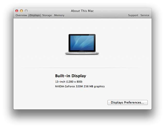165x128 pixels.
Task: Click the MacBook laptop image
Action: point(82,44)
